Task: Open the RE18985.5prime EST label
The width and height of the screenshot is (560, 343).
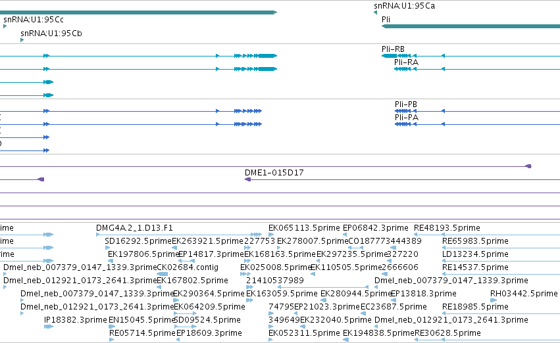Action: coord(475,307)
